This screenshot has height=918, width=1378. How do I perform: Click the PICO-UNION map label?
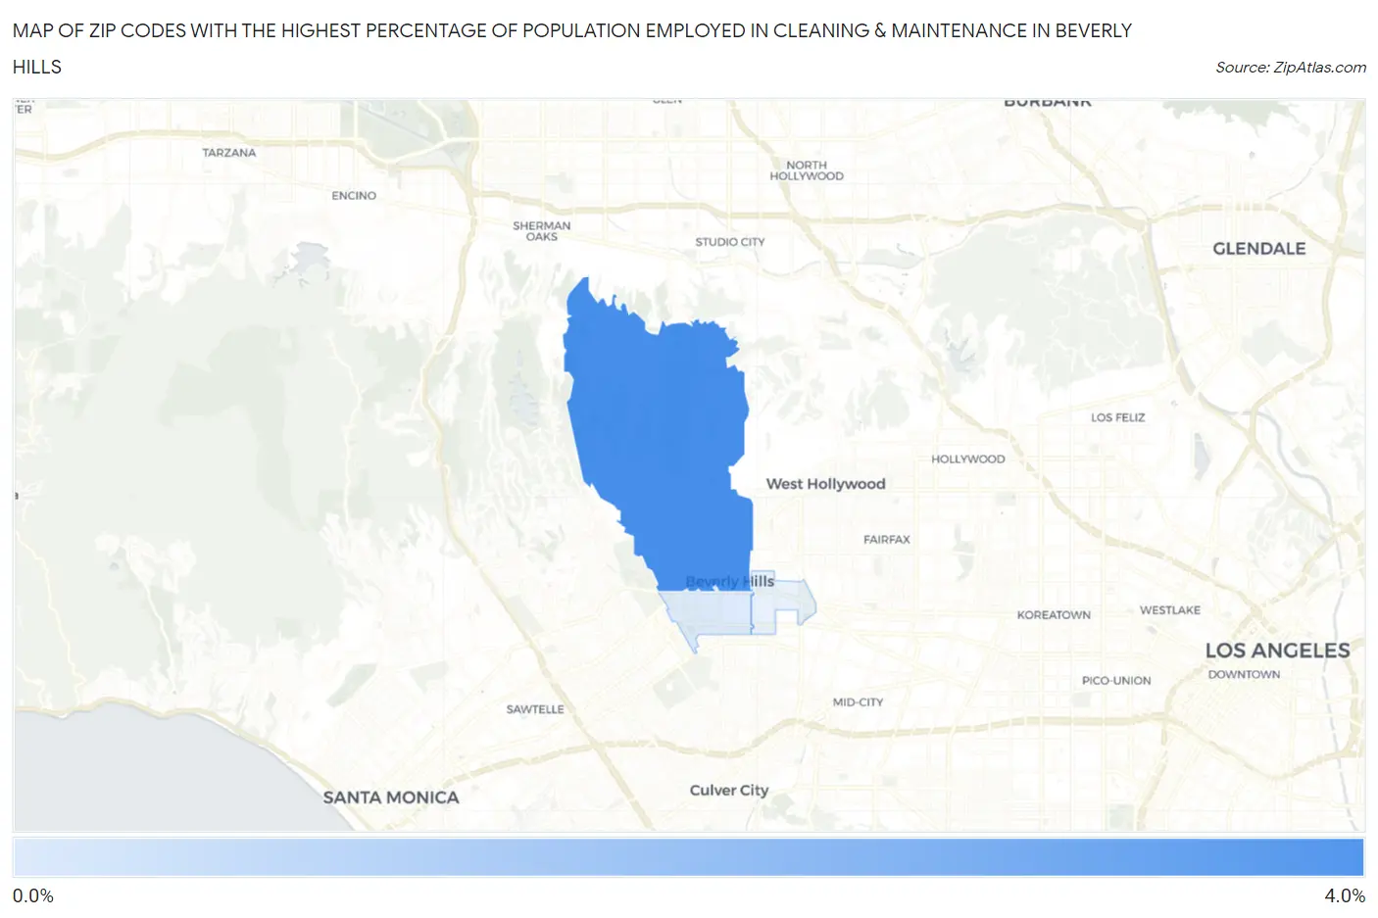pyautogui.click(x=1116, y=681)
